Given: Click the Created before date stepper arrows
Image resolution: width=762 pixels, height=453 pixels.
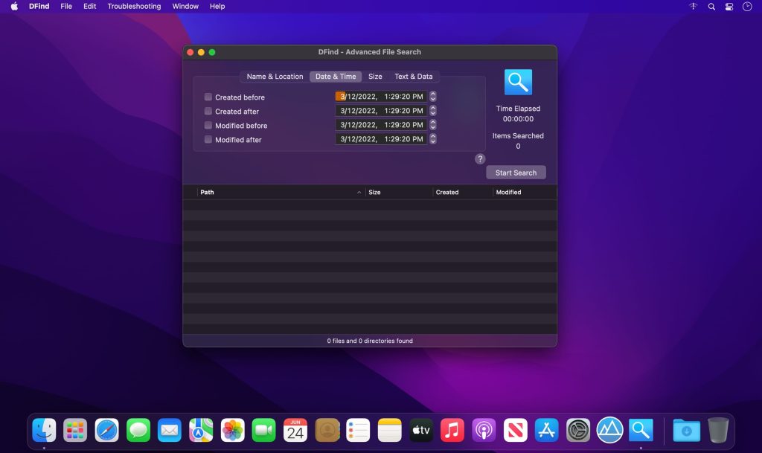Looking at the screenshot, I should pyautogui.click(x=432, y=95).
